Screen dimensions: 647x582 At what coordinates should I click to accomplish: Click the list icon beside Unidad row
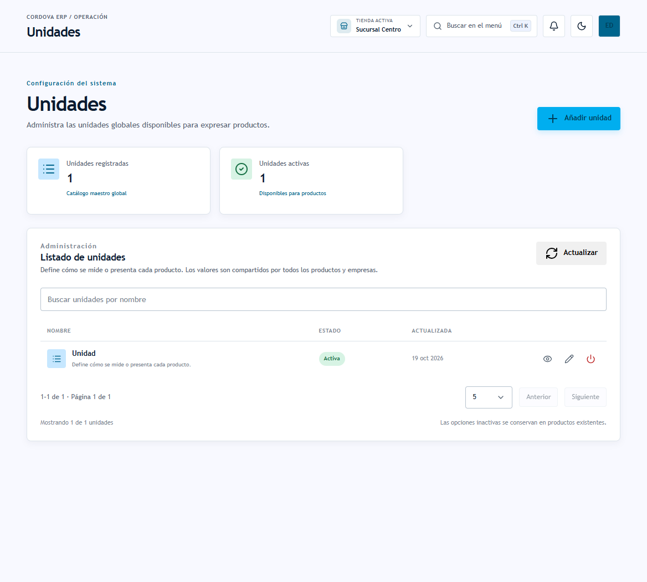pyautogui.click(x=57, y=359)
